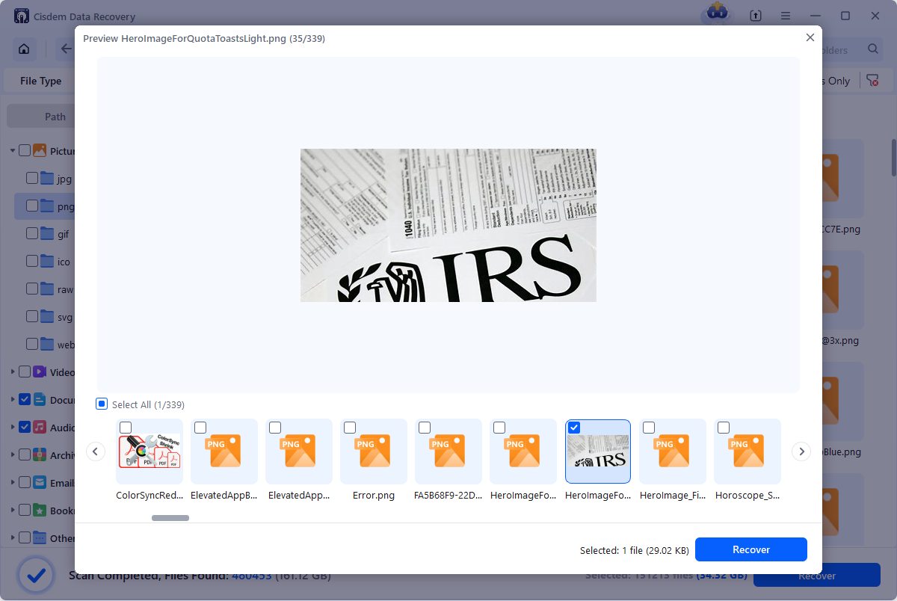Check the checkbox on Error.png thumbnail
Screen dimensions: 897x601
click(350, 428)
